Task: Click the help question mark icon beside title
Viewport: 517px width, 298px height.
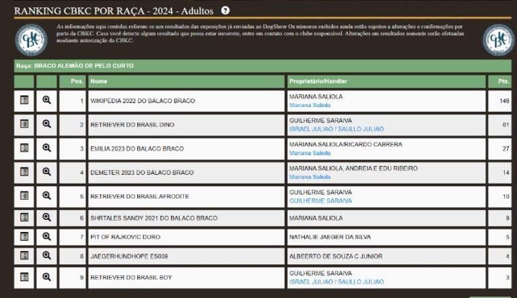Action: [226, 10]
